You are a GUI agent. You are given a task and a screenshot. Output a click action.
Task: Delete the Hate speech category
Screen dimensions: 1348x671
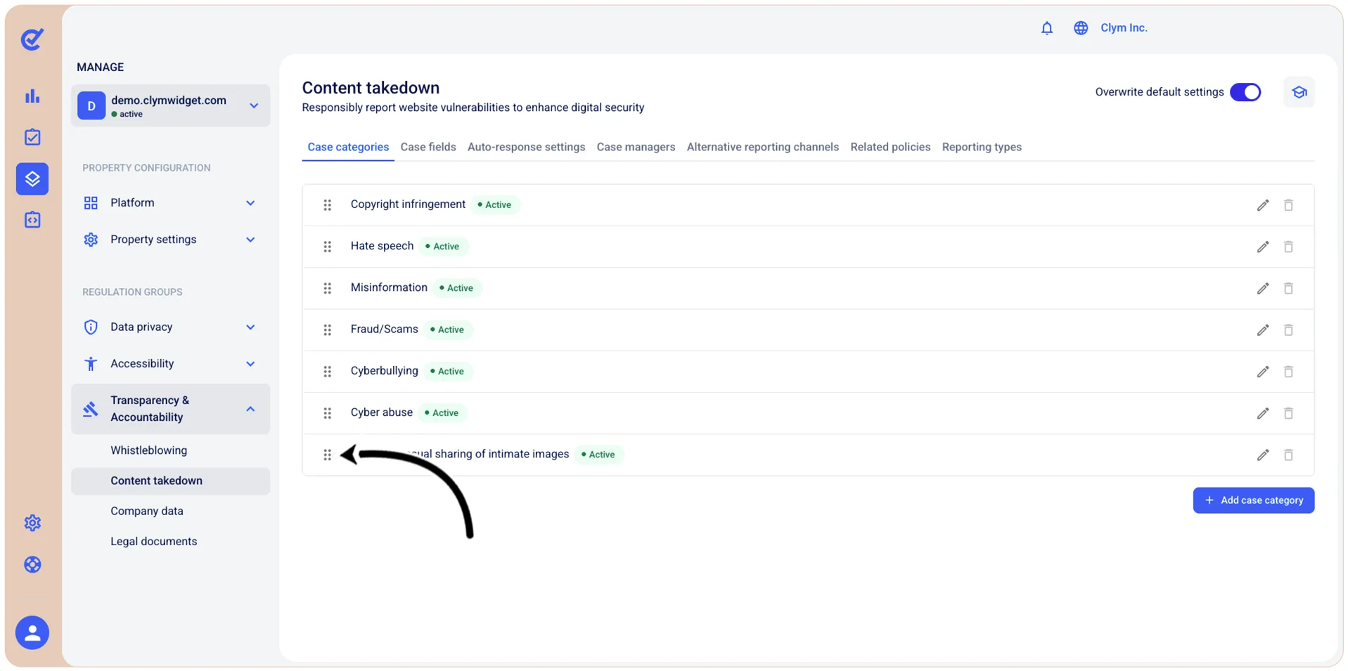[x=1288, y=247]
